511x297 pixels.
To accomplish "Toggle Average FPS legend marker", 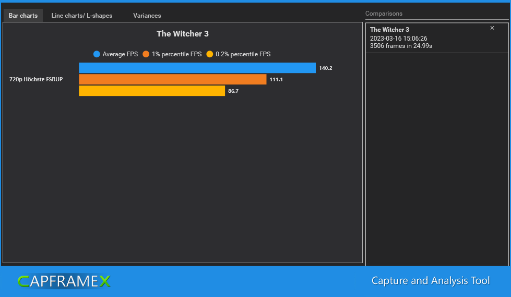I will pos(97,54).
